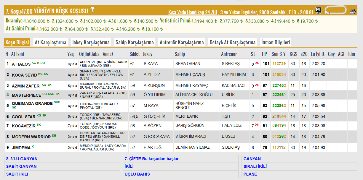Open the race track layout icon

coord(335,11)
